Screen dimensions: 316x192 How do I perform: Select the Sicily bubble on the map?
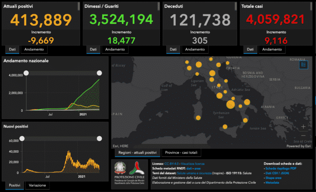click(225, 127)
